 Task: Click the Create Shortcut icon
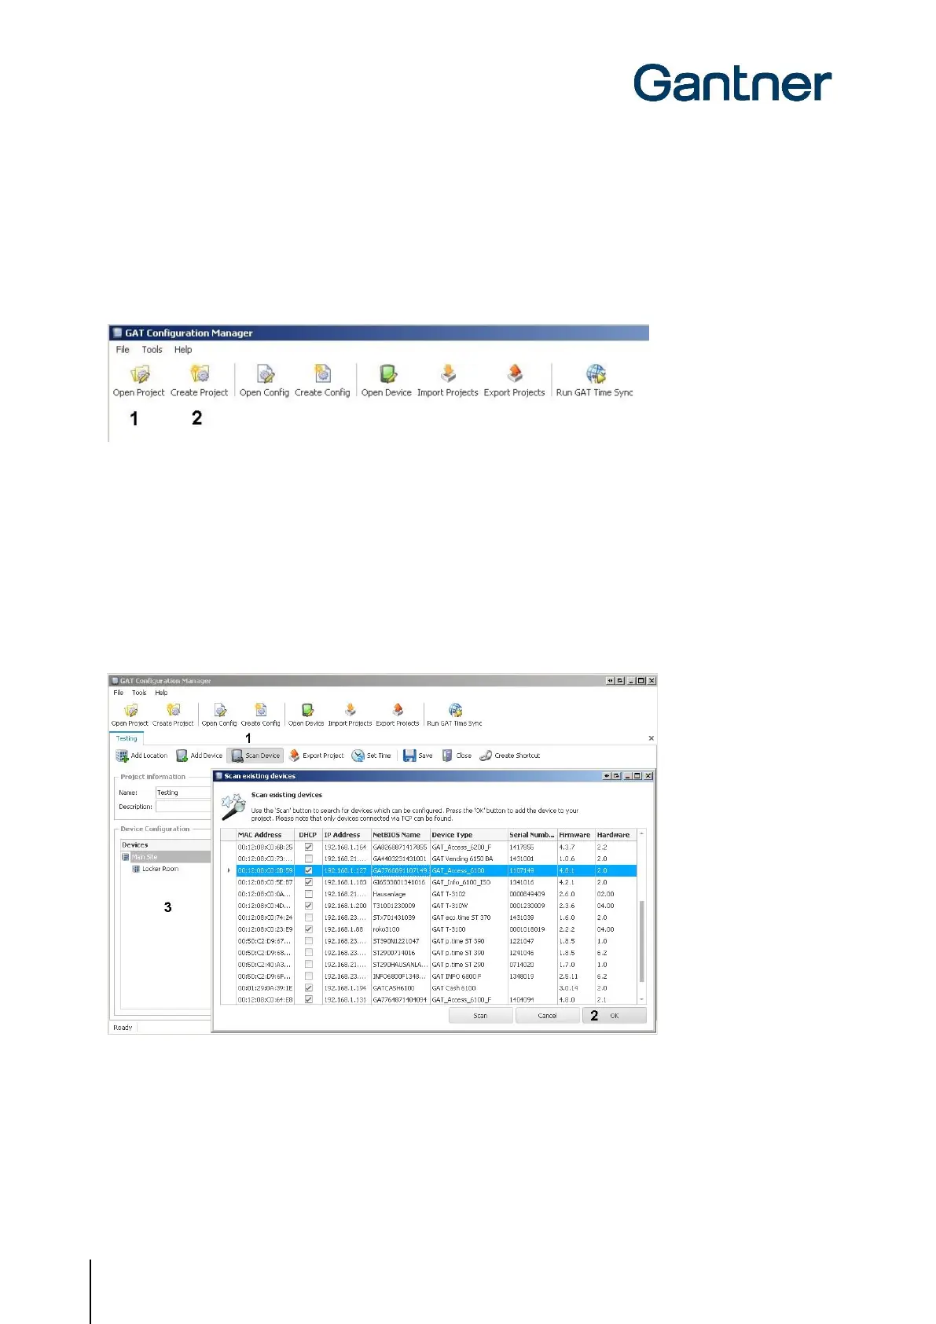point(486,756)
